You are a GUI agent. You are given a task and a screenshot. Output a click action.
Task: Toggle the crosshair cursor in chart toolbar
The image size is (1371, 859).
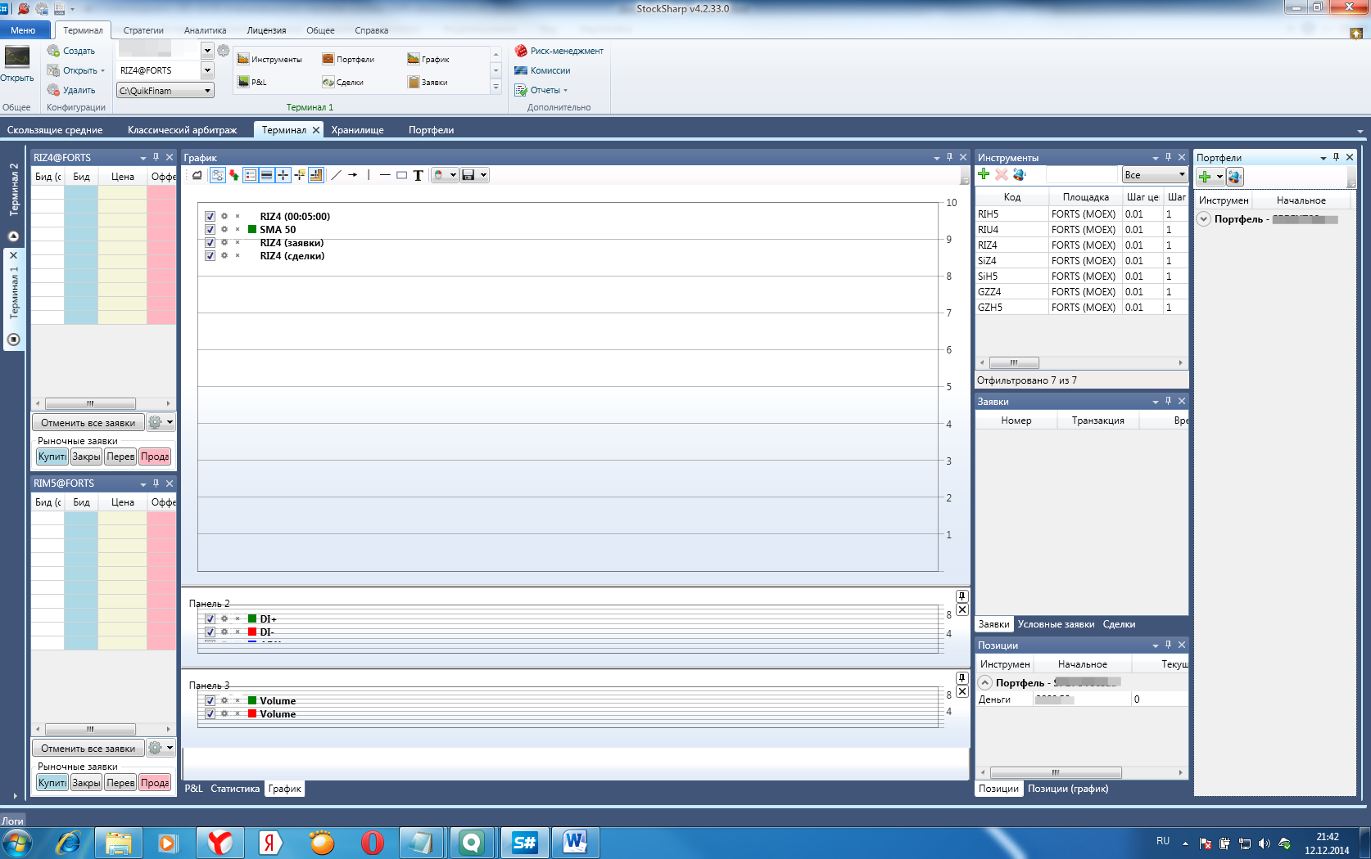(x=283, y=175)
